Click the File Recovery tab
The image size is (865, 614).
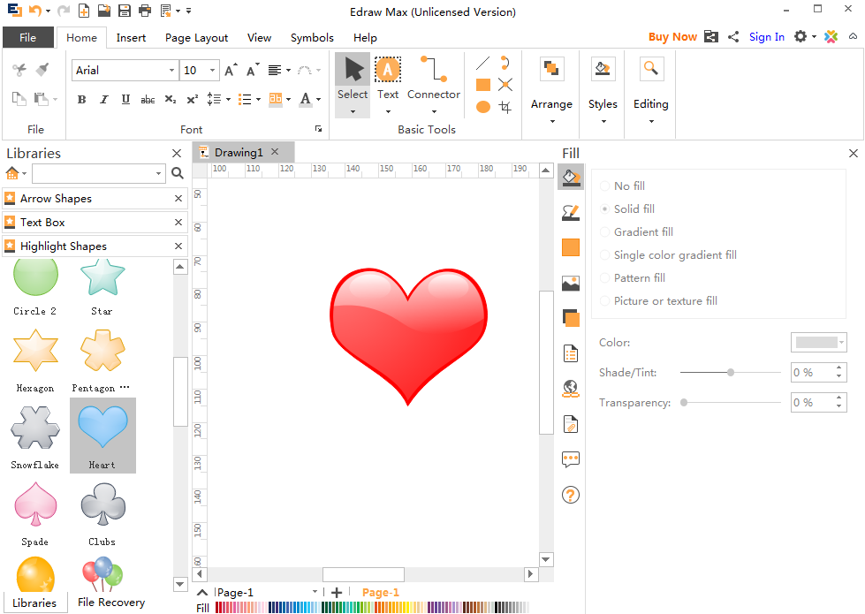point(110,602)
